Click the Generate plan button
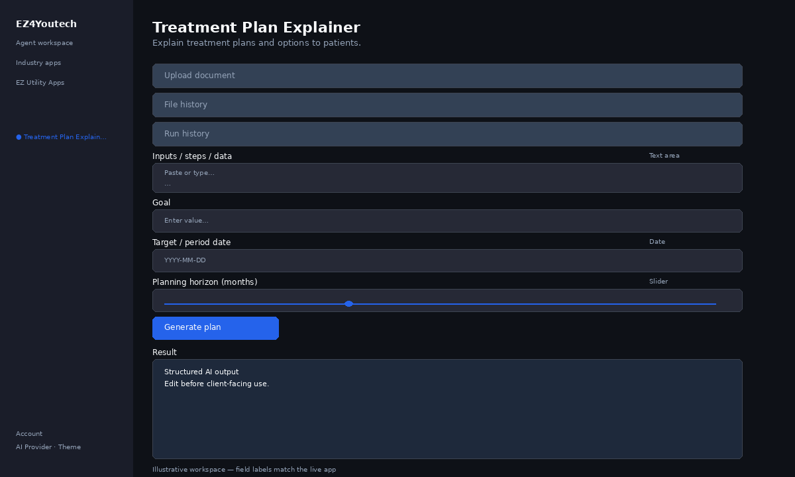This screenshot has width=795, height=477. (x=215, y=328)
